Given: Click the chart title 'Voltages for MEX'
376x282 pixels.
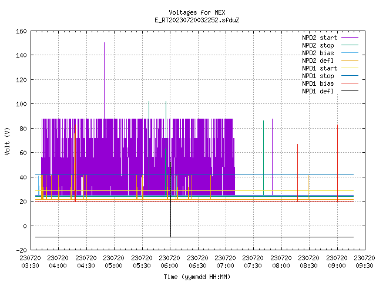Looking at the screenshot, I should (x=197, y=12).
